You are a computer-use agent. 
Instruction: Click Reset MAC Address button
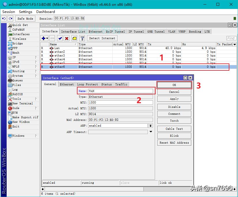tap(174, 142)
